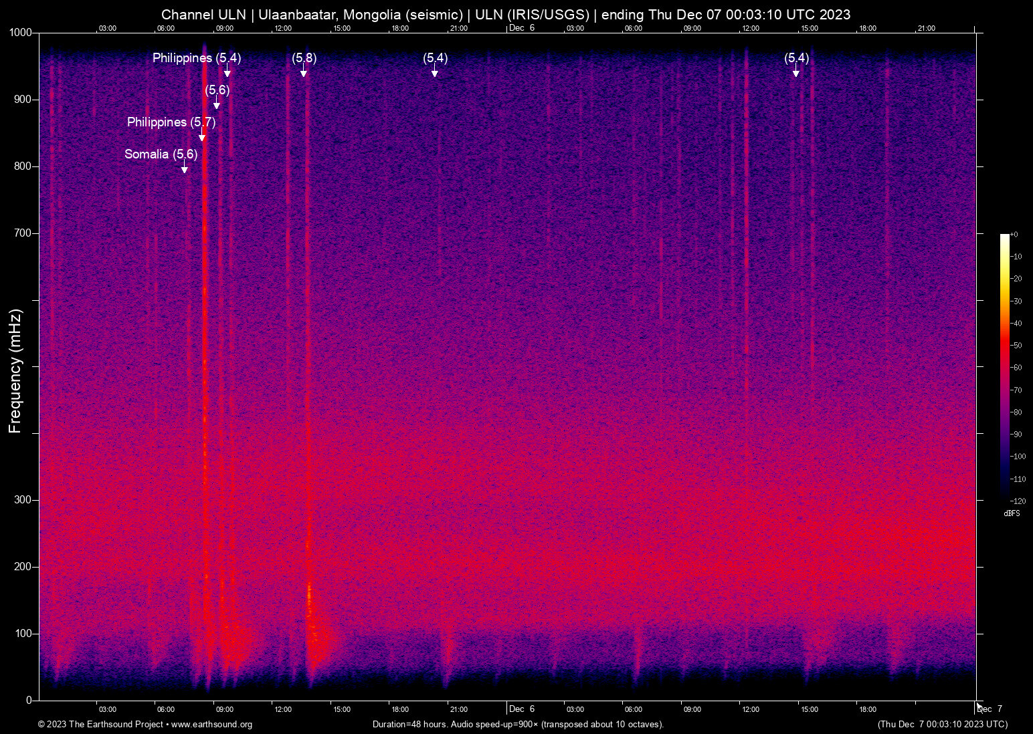Screen dimensions: 1033x734
Task: Click the "800" frequency axis label
Action: 23,166
